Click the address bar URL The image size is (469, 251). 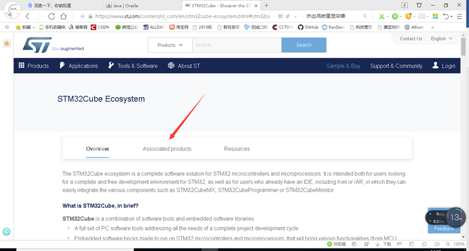[182, 17]
